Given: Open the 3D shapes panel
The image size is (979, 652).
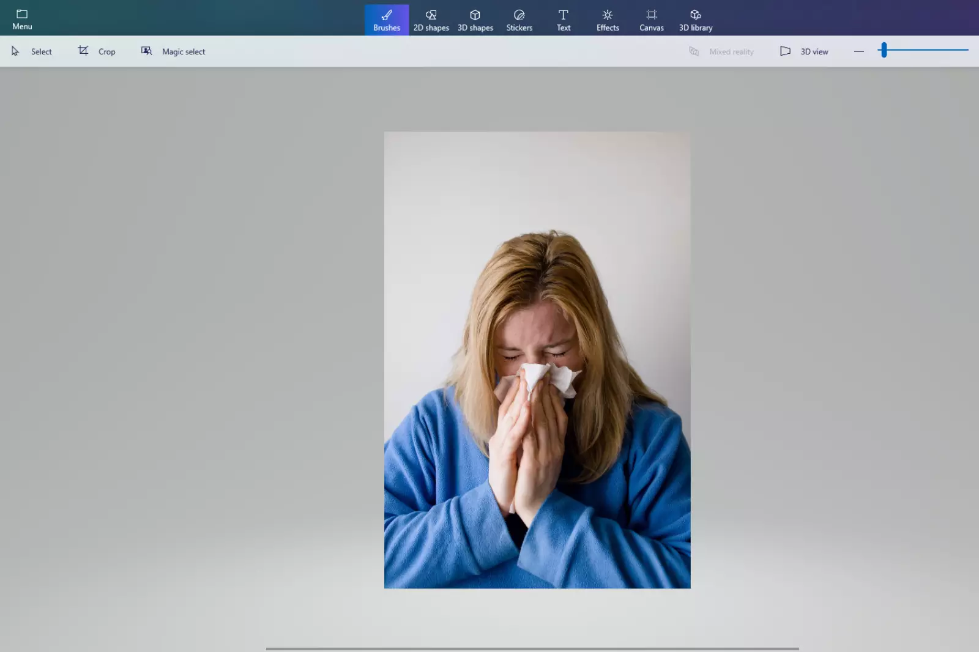Looking at the screenshot, I should click(475, 20).
